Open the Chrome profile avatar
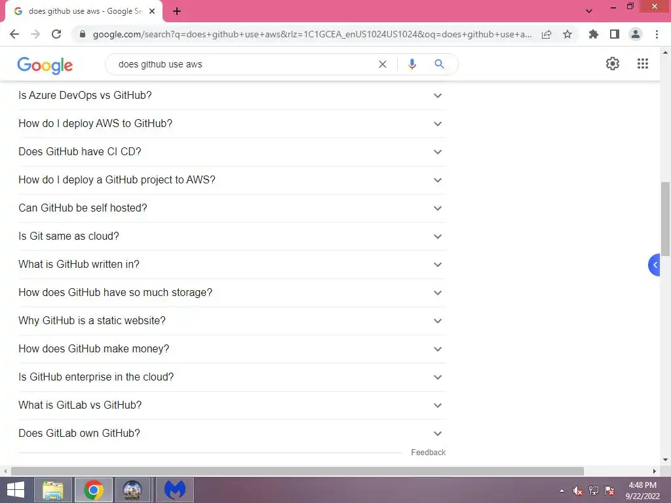This screenshot has width=671, height=503. point(636,34)
